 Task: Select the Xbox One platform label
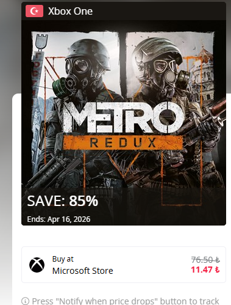click(x=70, y=11)
